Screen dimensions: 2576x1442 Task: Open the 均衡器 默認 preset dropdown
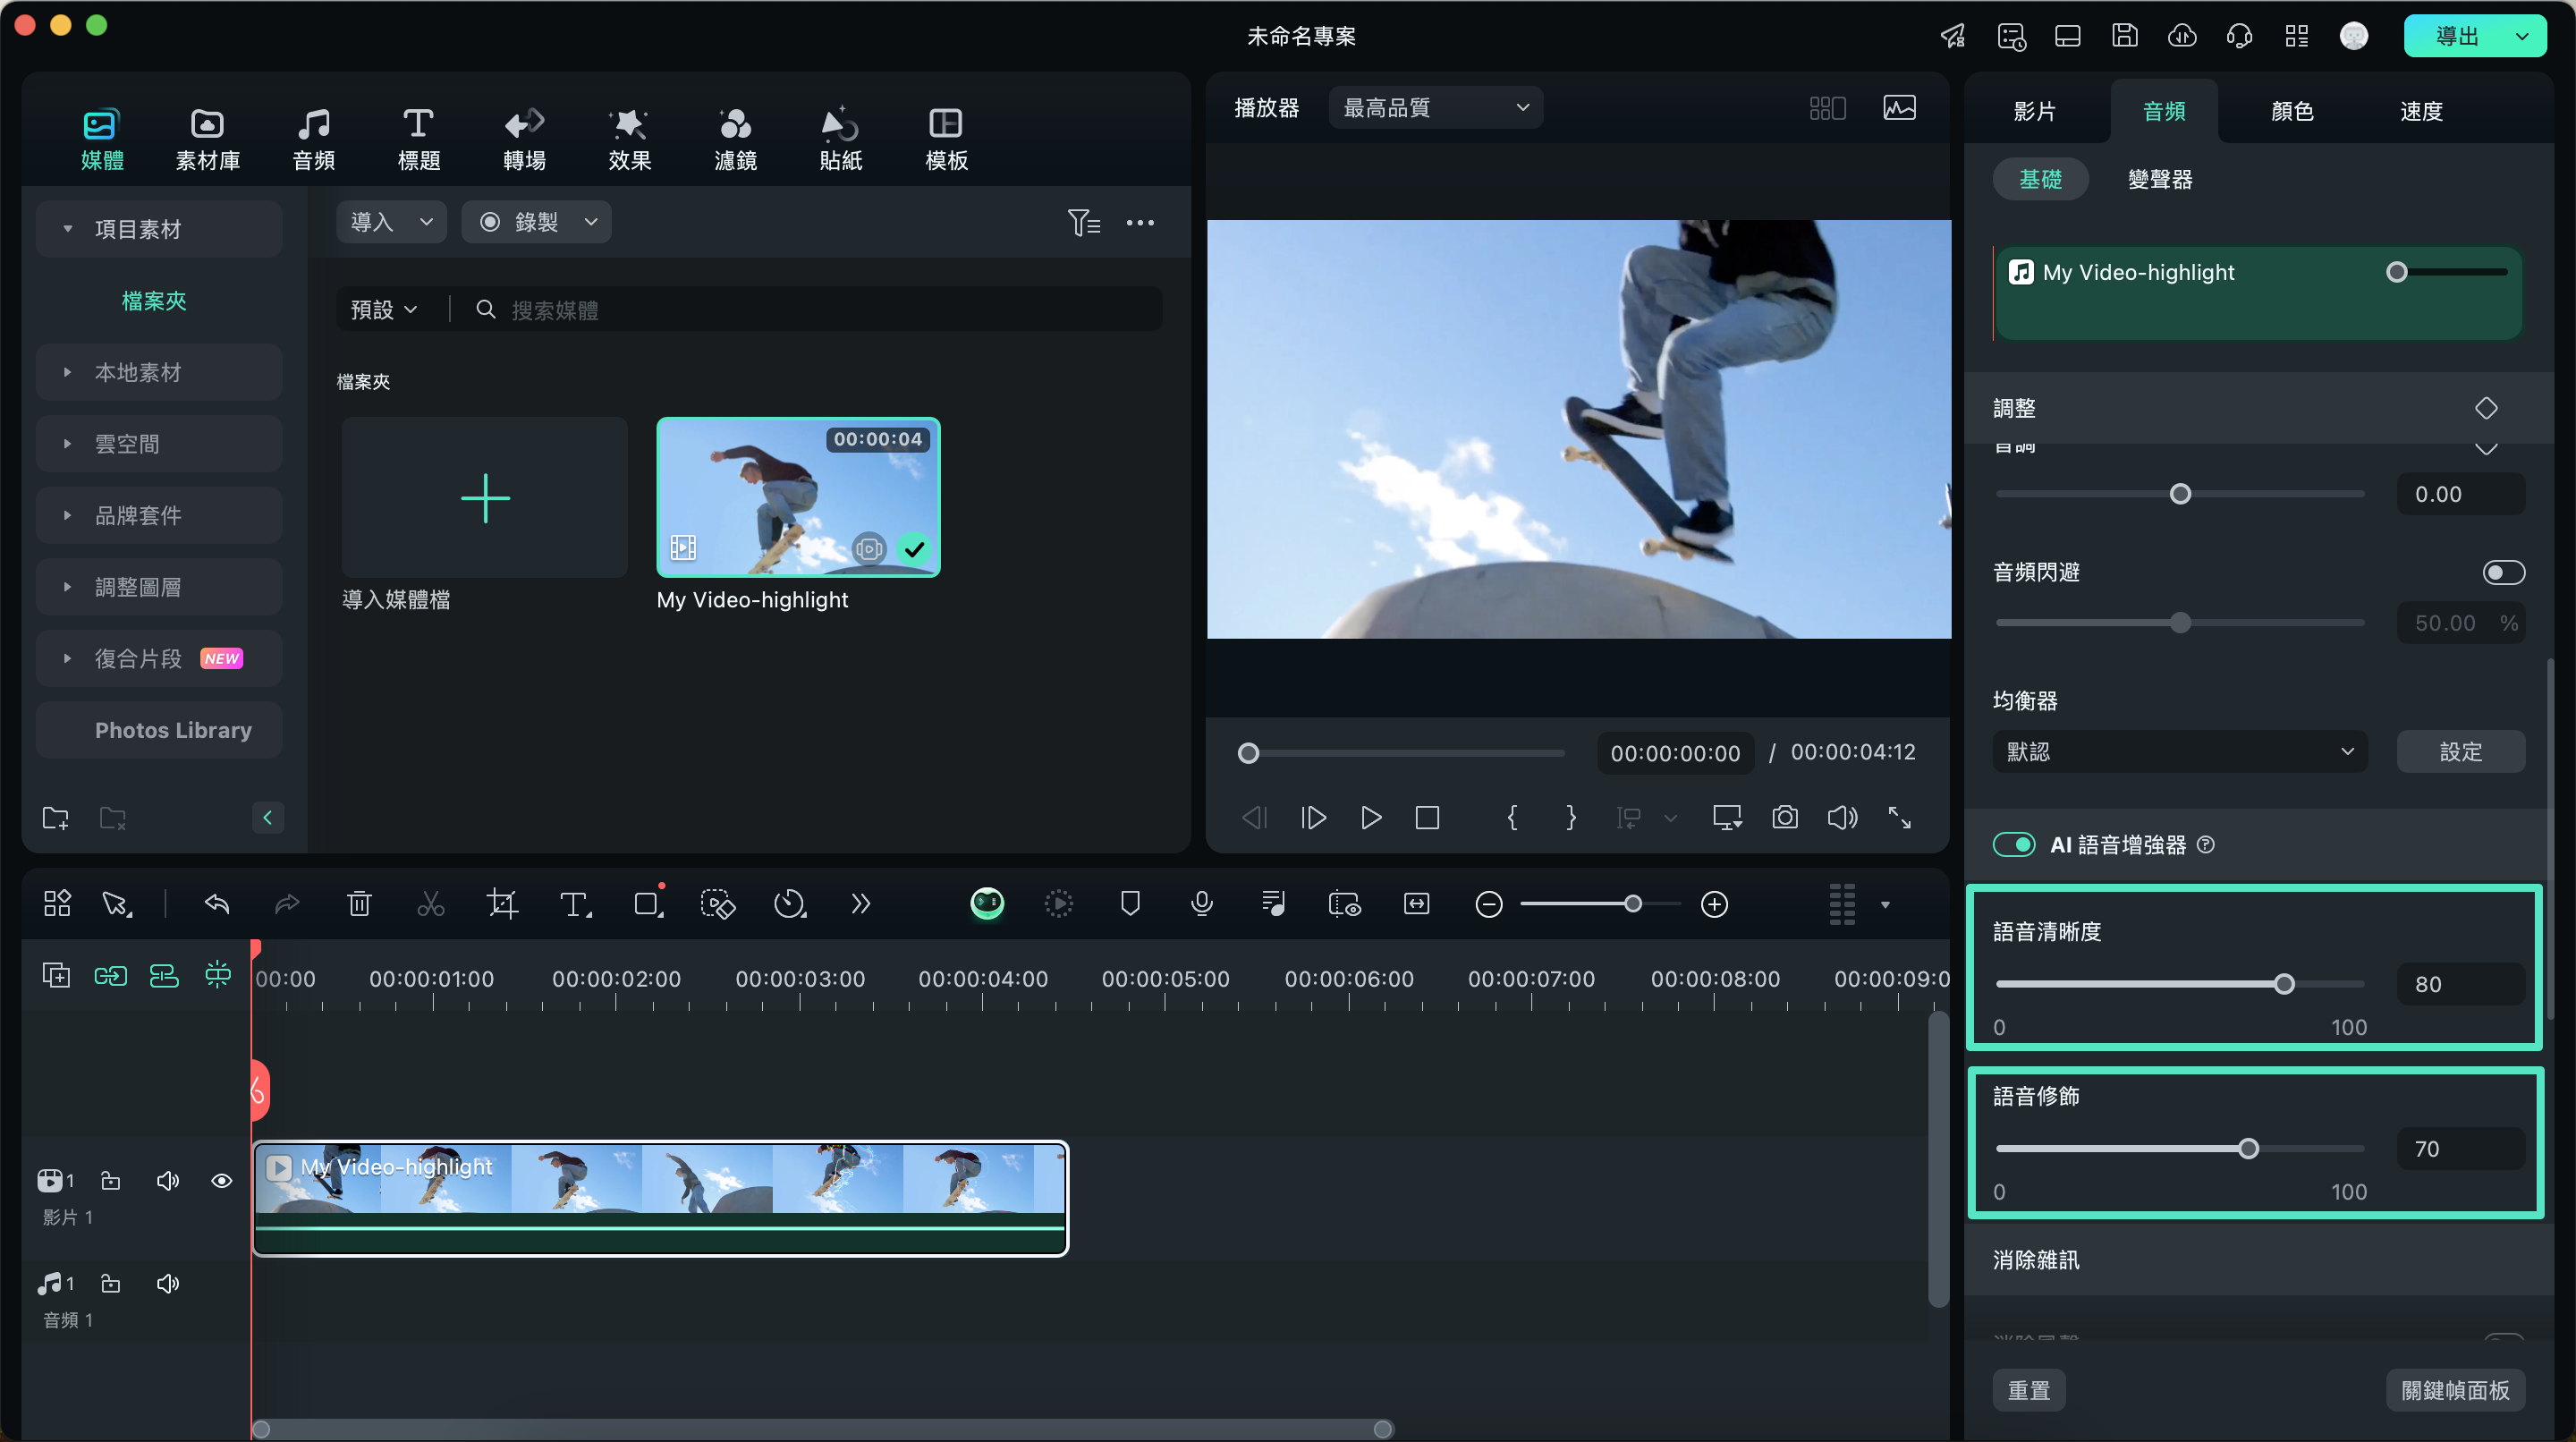[2180, 751]
